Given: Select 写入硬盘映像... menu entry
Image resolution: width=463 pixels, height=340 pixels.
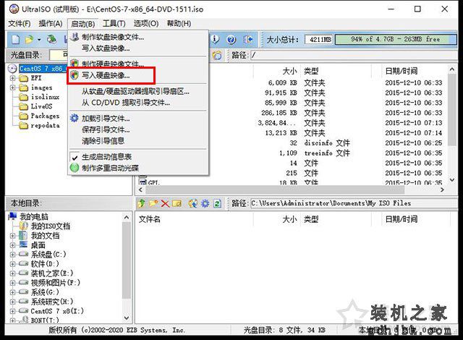Looking at the screenshot, I should point(138,75).
